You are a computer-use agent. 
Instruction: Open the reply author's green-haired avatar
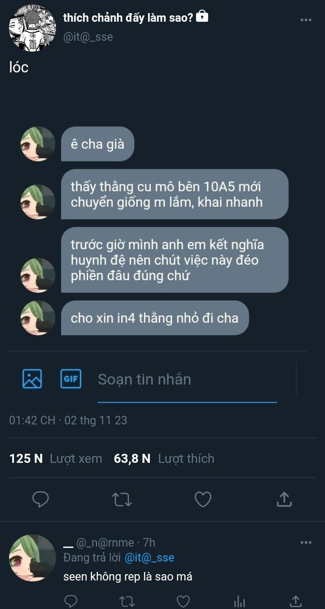click(x=32, y=557)
